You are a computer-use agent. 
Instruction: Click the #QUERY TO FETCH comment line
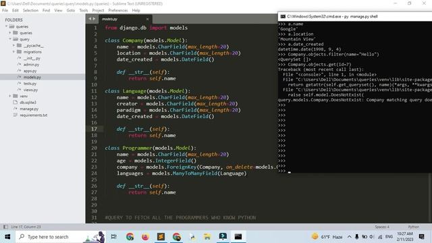tap(180, 217)
